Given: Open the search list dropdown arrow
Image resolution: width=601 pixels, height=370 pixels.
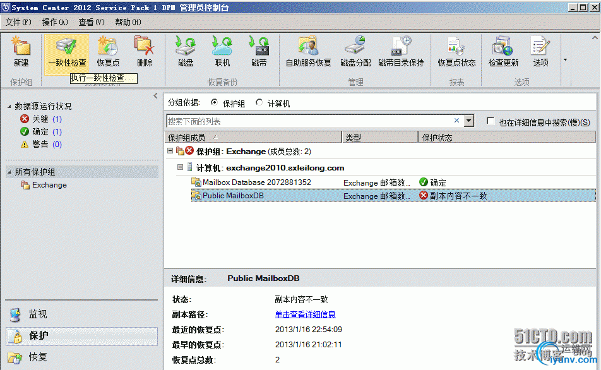Looking at the screenshot, I should coord(469,121).
